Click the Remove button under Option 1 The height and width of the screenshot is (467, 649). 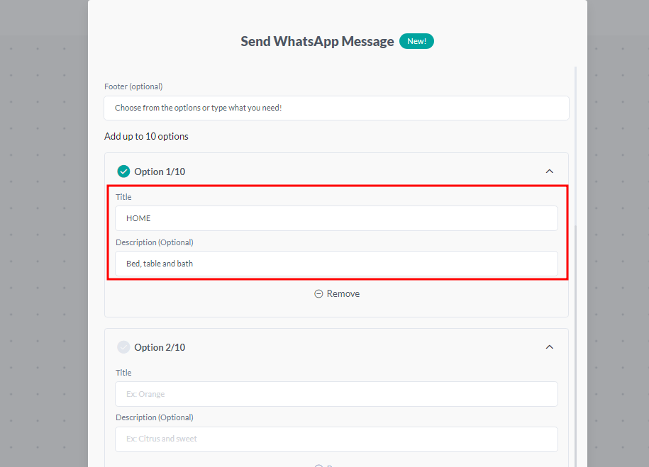[x=336, y=293]
